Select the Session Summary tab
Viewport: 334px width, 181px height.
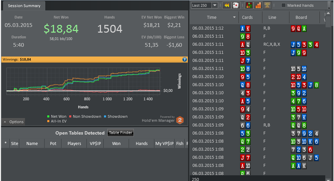(x=24, y=6)
